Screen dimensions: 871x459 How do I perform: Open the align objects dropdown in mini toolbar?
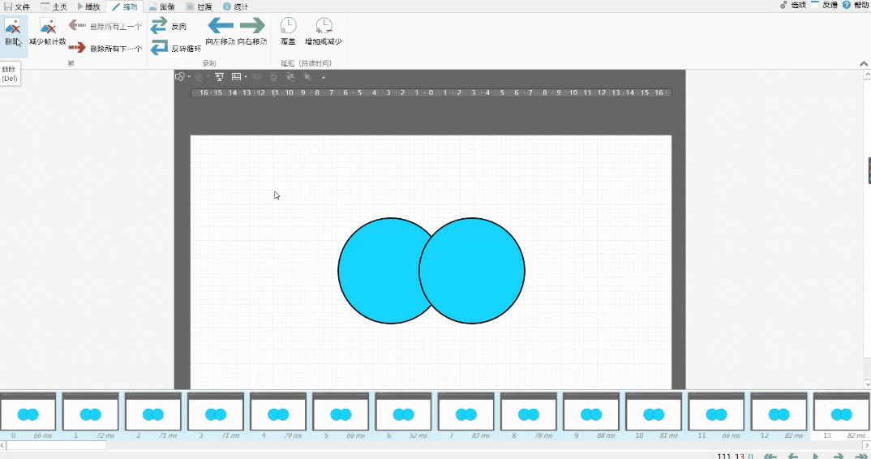tap(246, 77)
